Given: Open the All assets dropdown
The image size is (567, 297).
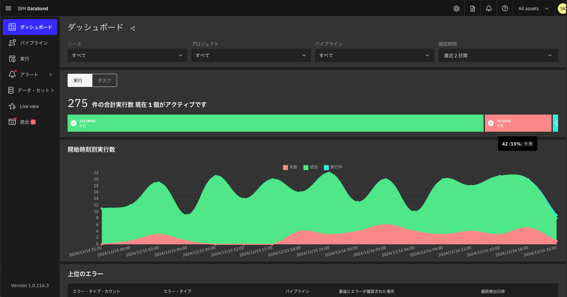Looking at the screenshot, I should point(533,9).
